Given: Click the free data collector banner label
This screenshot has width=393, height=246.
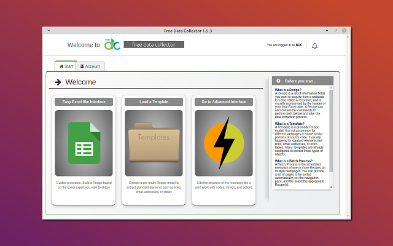Looking at the screenshot, I should 154,44.
